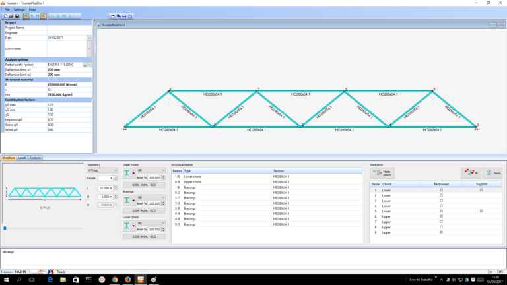Click the Google Drive tray icon
The height and width of the screenshot is (285, 507).
[467, 280]
